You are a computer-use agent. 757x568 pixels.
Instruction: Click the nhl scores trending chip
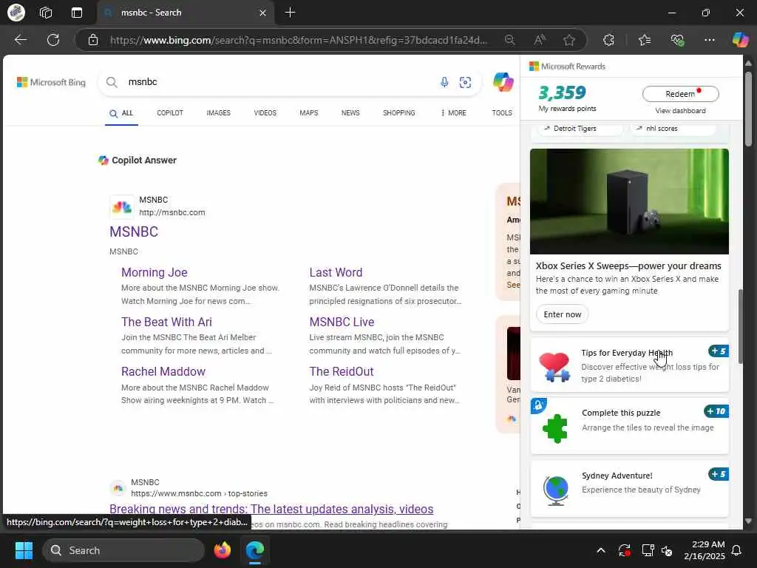(673, 129)
